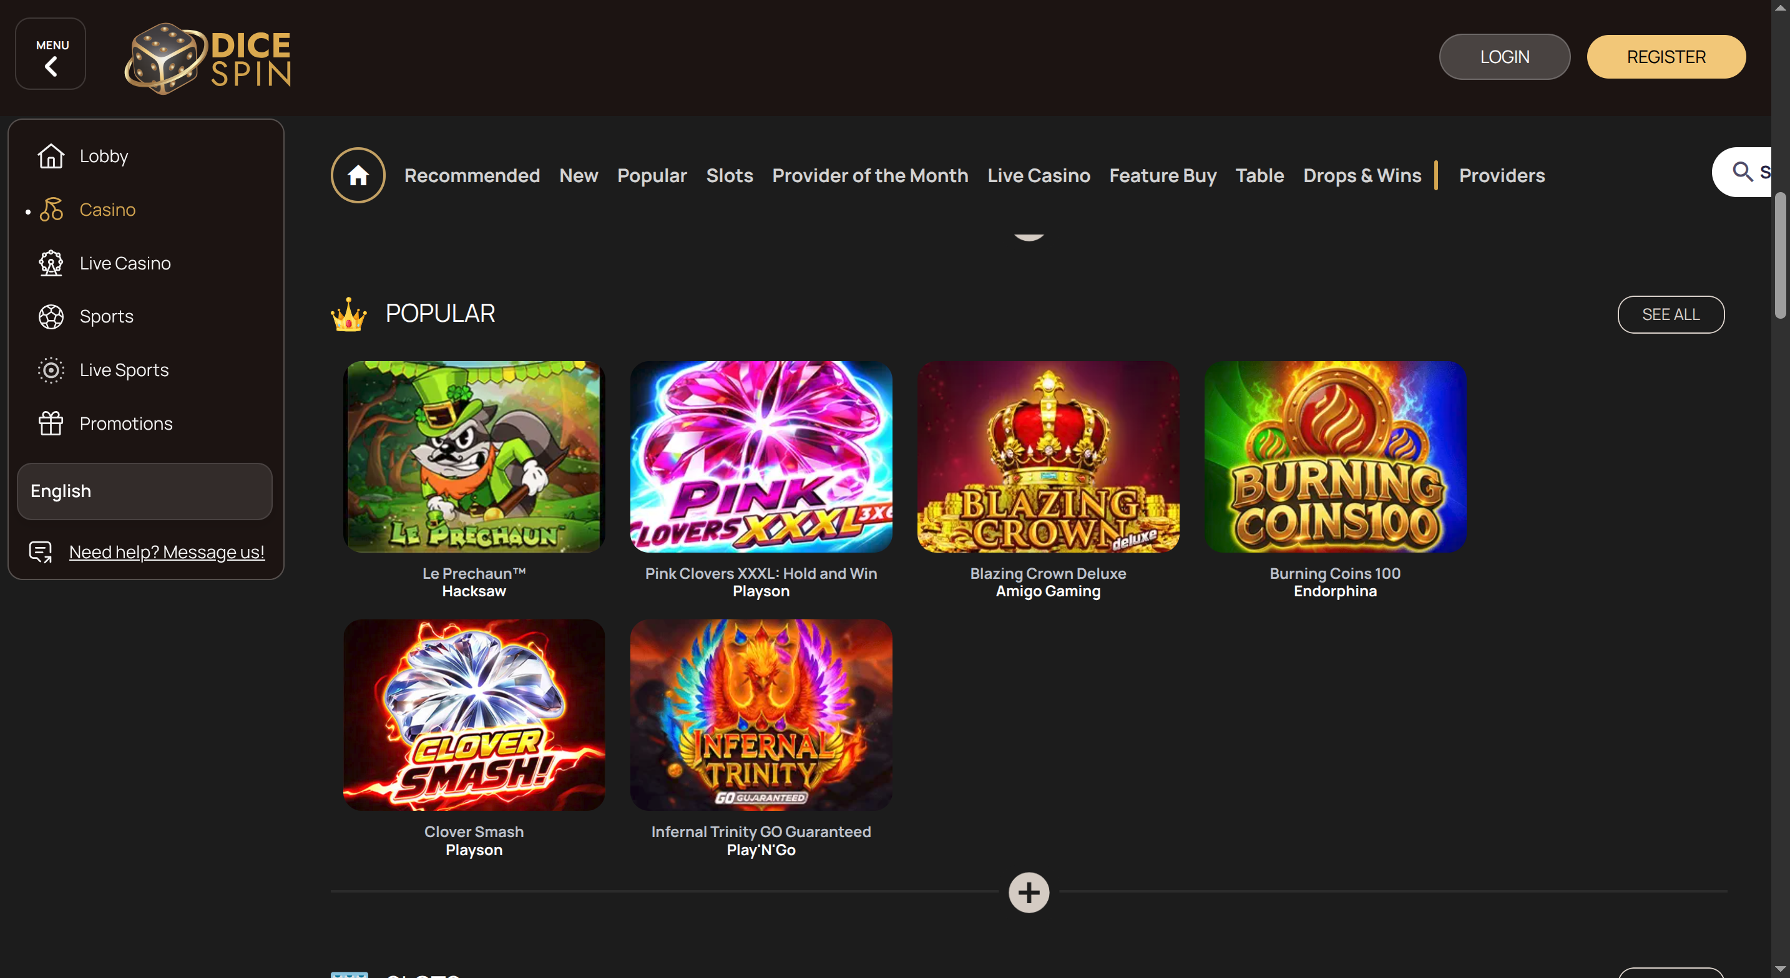The height and width of the screenshot is (978, 1790).
Task: Open the Blazing Crown Deluxe thumbnail
Action: click(x=1048, y=457)
